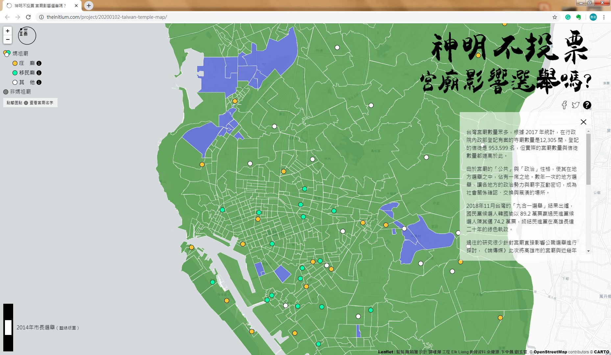The image size is (611, 355).
Task: Share the page via the Twitter icon
Action: (x=575, y=105)
